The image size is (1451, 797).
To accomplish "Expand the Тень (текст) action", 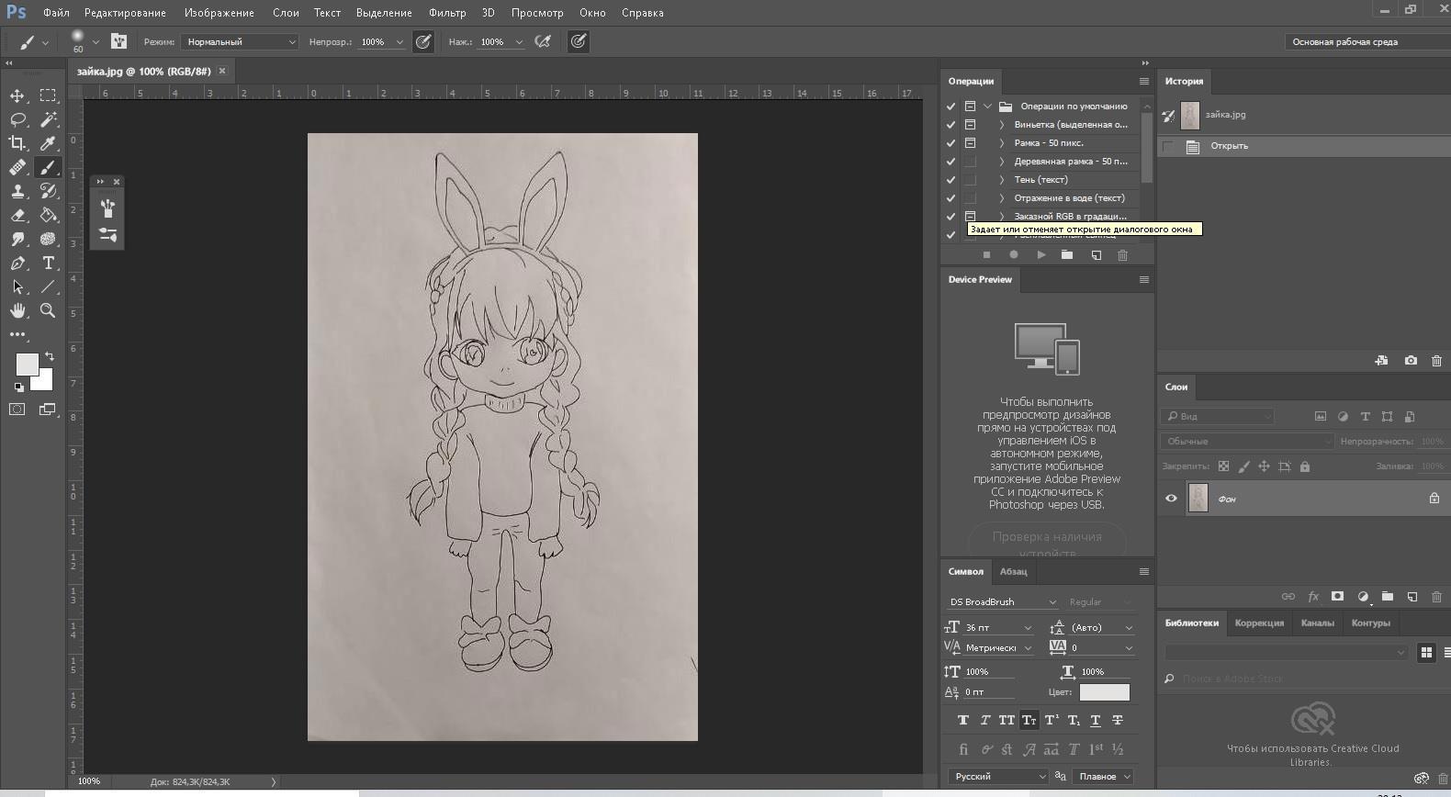I will (x=1002, y=180).
